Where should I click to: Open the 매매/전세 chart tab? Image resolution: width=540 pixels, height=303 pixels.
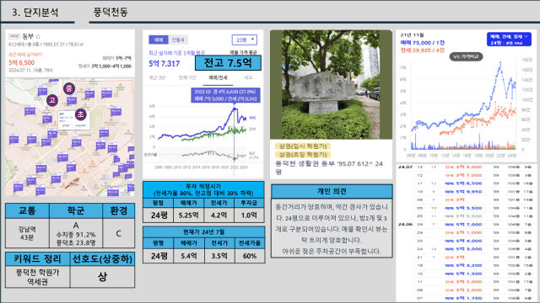pyautogui.click(x=218, y=78)
